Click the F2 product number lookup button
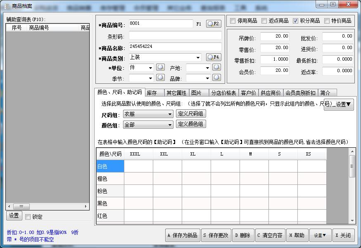This screenshot has height=248, width=361. (x=214, y=24)
